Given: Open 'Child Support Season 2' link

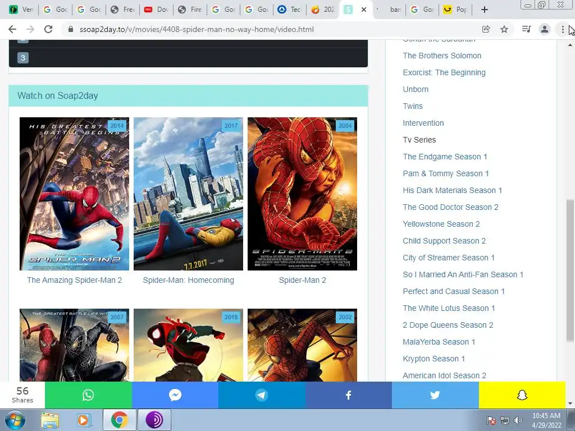Looking at the screenshot, I should (x=444, y=241).
